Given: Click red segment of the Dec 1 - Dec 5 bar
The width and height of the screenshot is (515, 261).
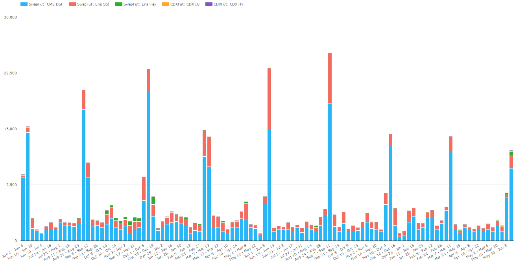Looking at the screenshot, I should [x=144, y=189].
